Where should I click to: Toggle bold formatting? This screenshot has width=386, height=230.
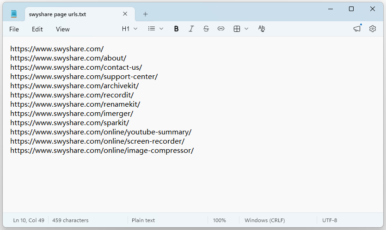(176, 29)
